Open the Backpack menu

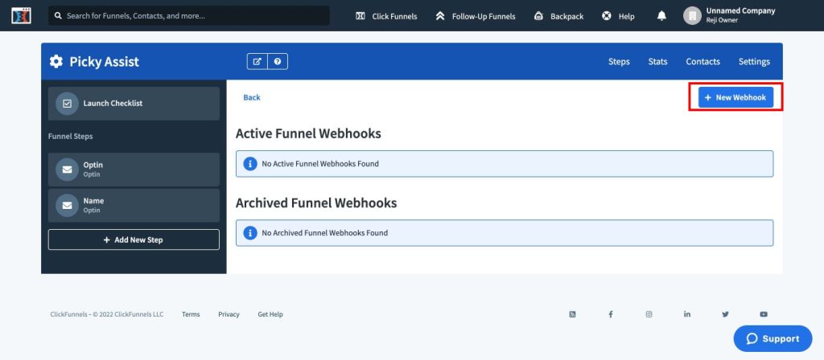[x=558, y=16]
